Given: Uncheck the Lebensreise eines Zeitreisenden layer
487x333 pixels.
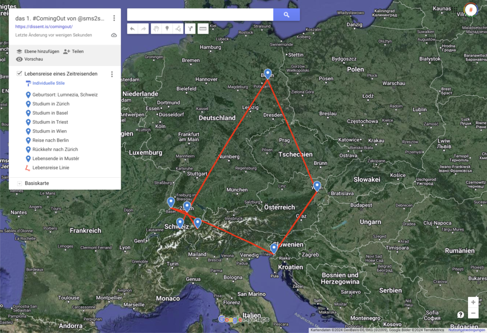Looking at the screenshot, I should coord(19,74).
